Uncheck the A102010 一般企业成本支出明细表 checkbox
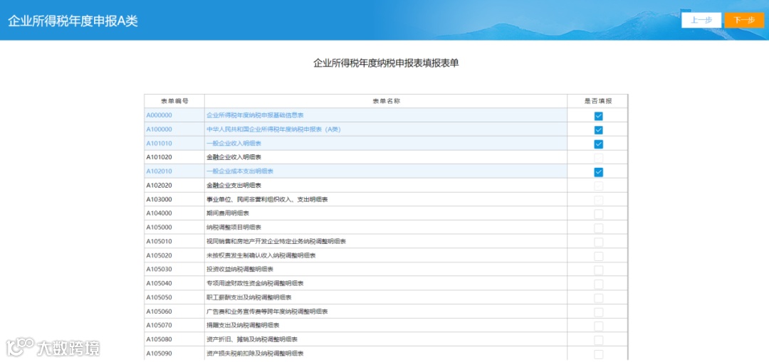Image resolution: width=769 pixels, height=362 pixels. [x=598, y=172]
